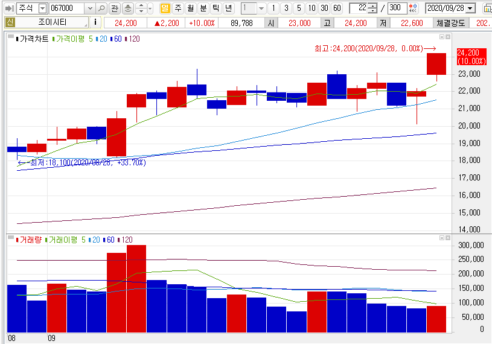Click the stock name 조이시티
This screenshot has height=344, width=492.
coord(53,22)
